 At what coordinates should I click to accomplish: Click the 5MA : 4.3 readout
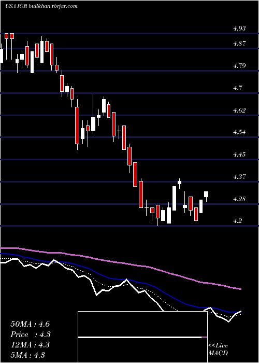(x=28, y=355)
